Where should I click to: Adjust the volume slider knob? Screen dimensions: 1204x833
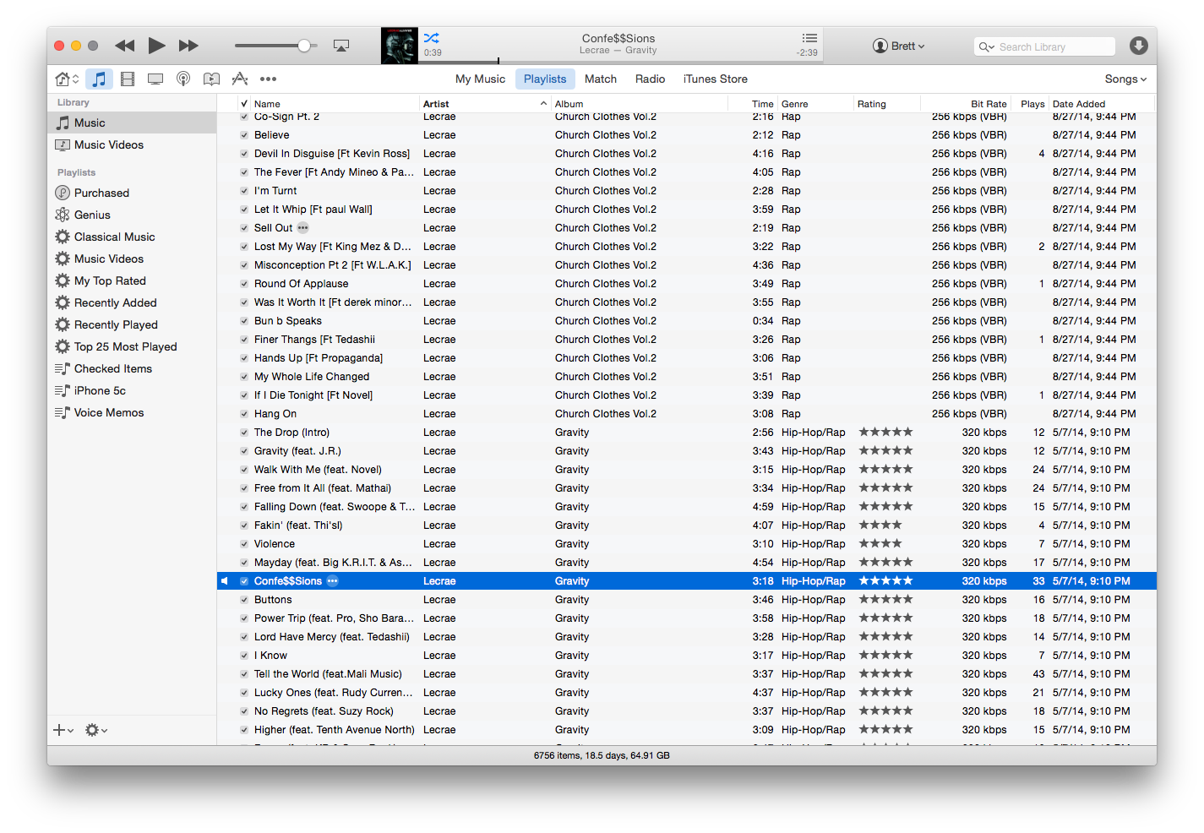coord(304,46)
